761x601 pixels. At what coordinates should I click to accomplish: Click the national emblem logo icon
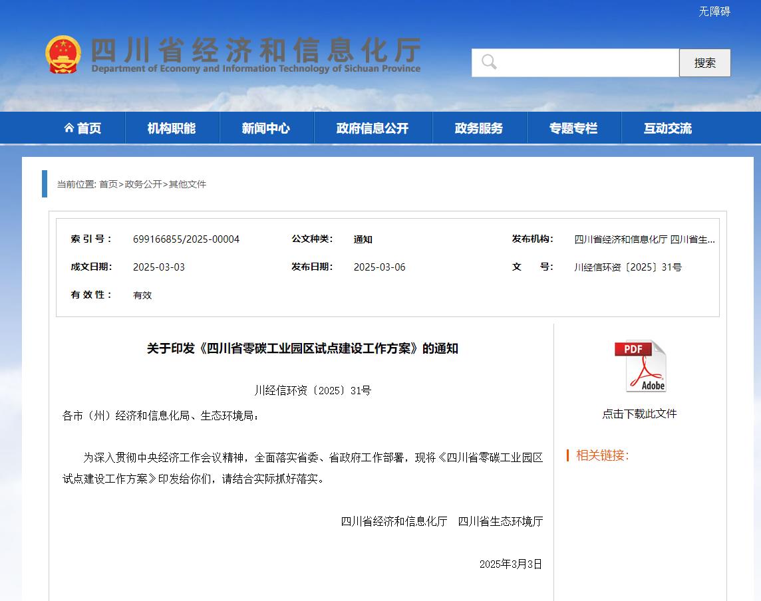coord(63,55)
